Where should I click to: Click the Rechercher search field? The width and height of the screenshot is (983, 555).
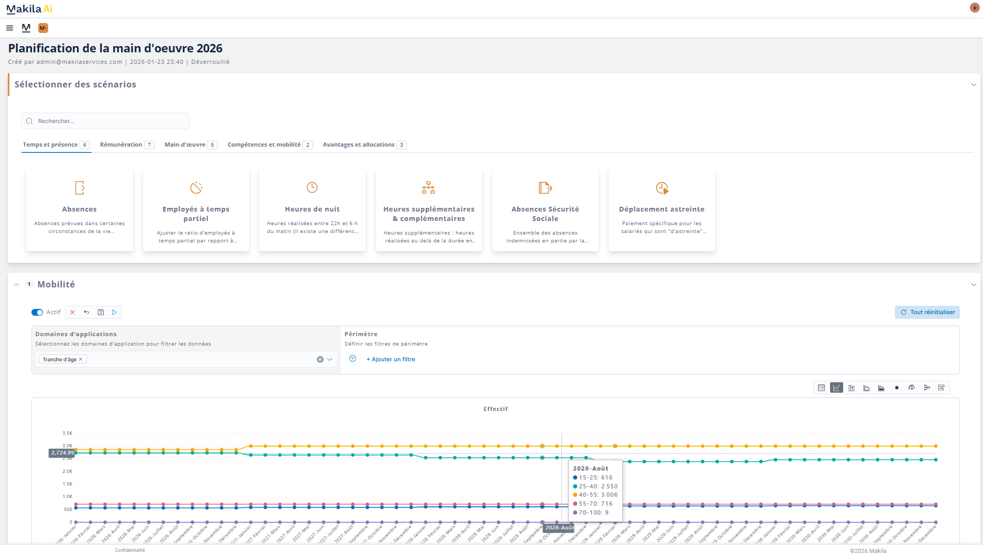(105, 121)
